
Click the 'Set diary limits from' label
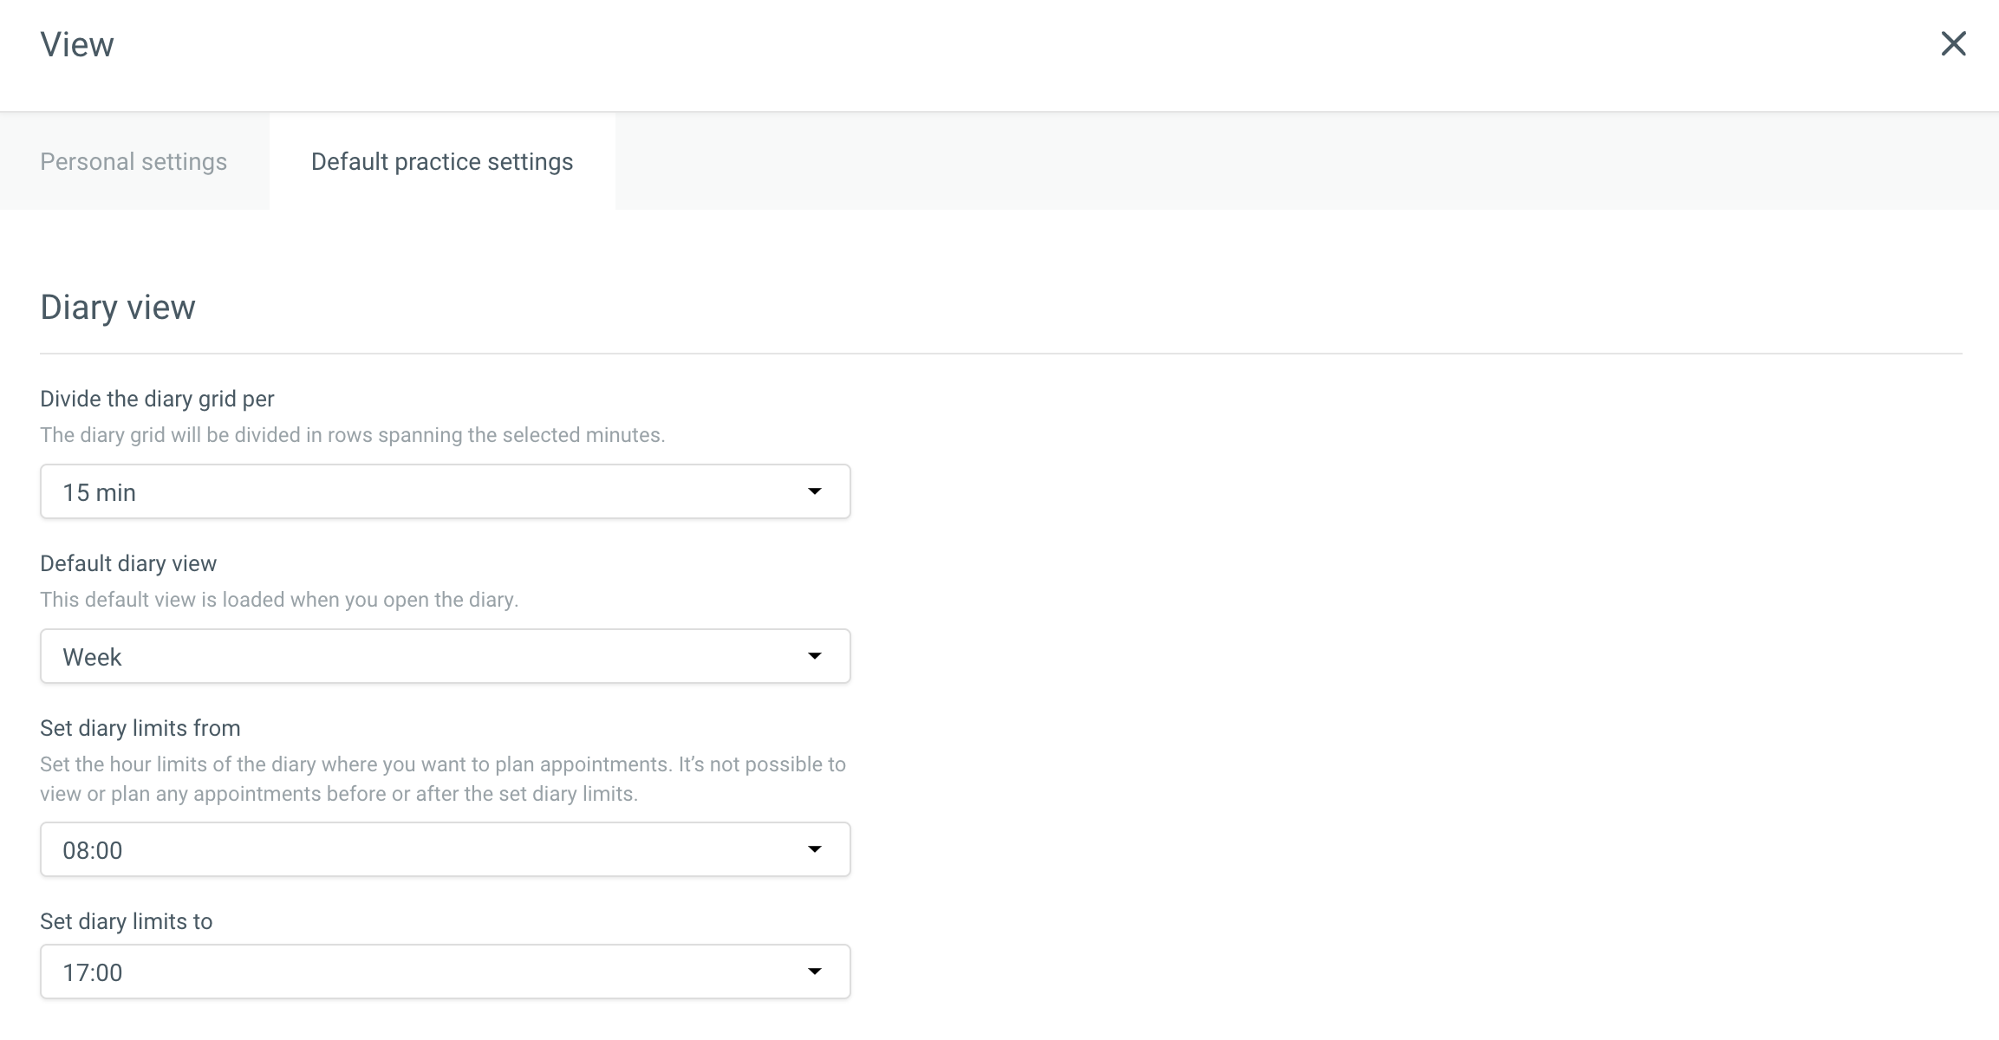[140, 728]
